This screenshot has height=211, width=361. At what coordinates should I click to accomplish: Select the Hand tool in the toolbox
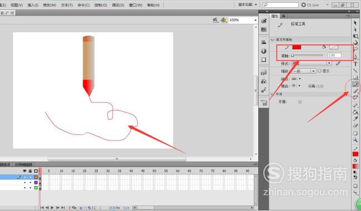[x=355, y=133]
